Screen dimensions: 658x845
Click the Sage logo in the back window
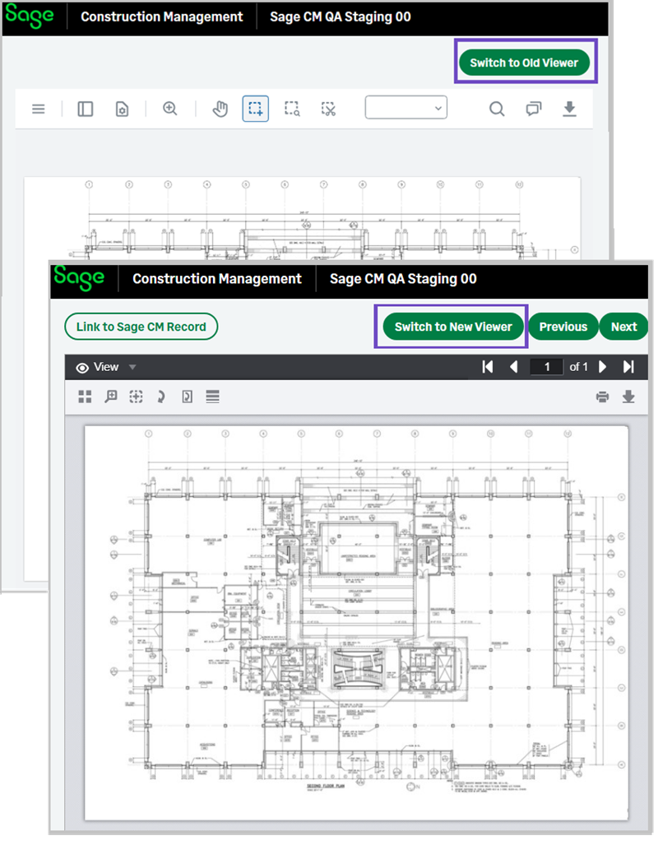click(x=30, y=16)
